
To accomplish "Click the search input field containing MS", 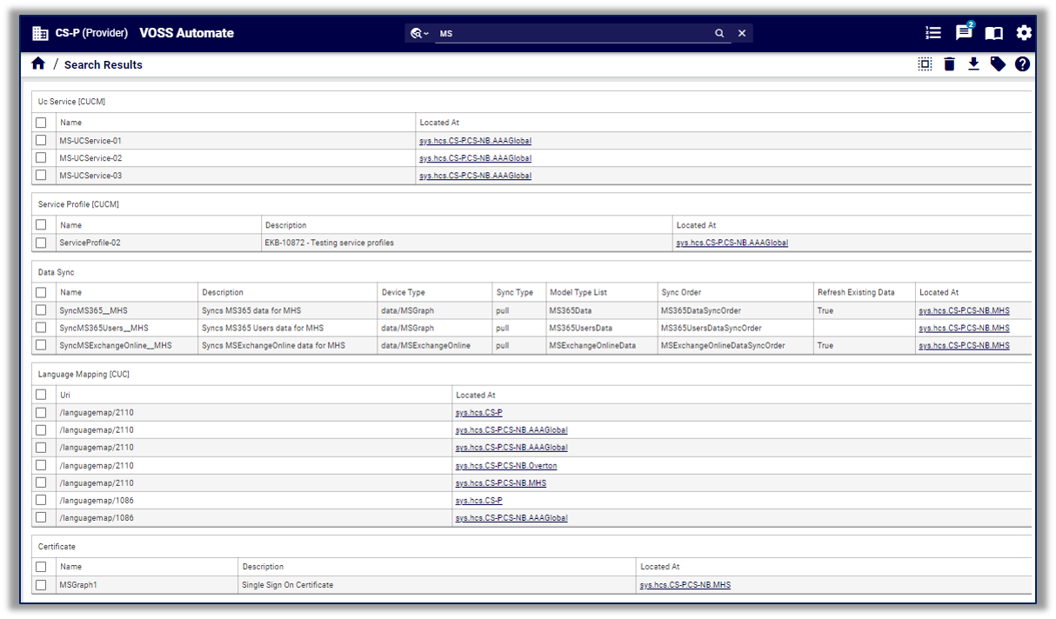I will (x=574, y=33).
